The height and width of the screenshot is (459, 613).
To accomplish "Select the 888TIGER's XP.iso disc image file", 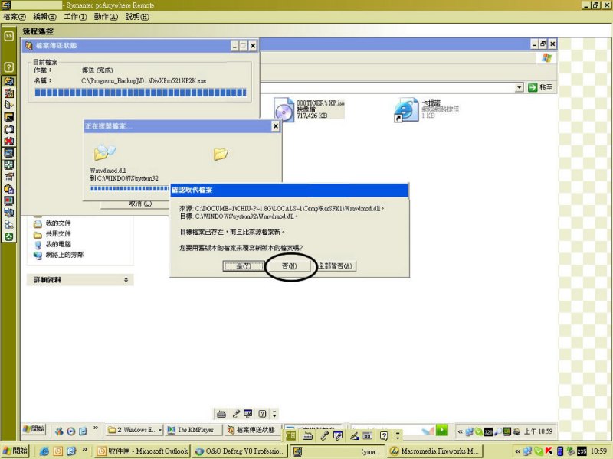I will tap(309, 109).
